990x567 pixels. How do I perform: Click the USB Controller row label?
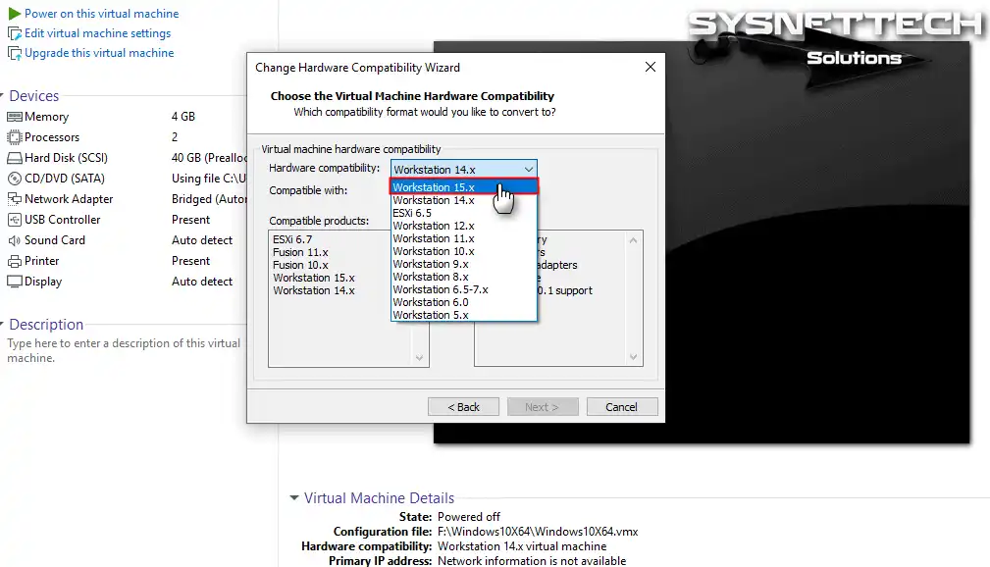(x=63, y=220)
